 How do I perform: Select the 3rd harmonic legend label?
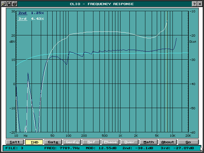(22, 19)
